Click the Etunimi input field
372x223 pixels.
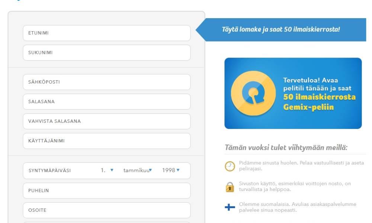click(x=107, y=33)
